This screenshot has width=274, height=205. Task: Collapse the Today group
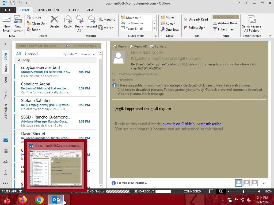(19, 60)
